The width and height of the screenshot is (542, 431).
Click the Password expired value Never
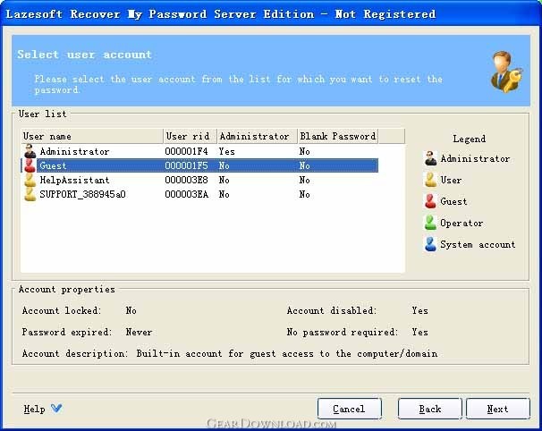pos(139,332)
